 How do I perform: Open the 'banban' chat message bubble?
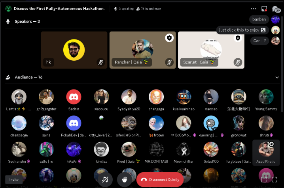click(x=259, y=19)
